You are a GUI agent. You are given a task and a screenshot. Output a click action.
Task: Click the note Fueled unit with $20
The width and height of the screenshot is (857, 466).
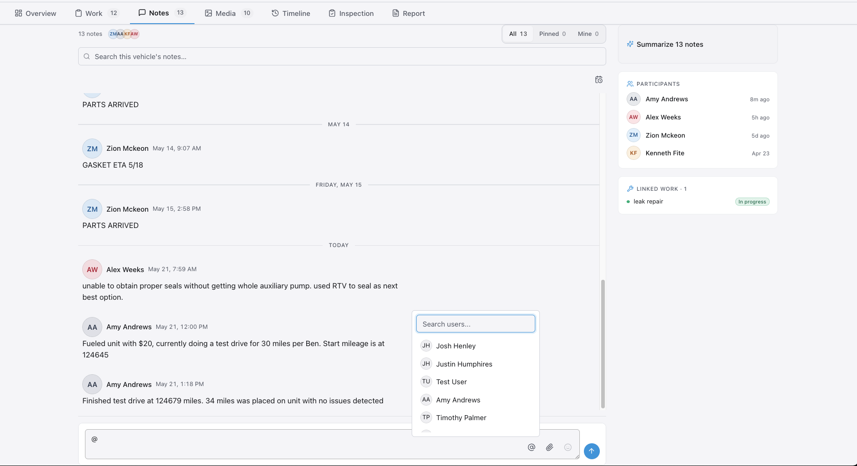[234, 349]
